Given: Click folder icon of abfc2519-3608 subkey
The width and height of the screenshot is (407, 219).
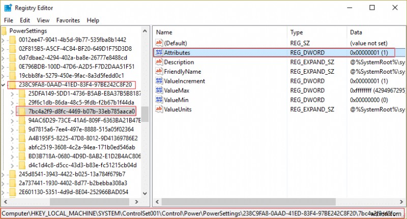Looking at the screenshot, I should [22, 147].
